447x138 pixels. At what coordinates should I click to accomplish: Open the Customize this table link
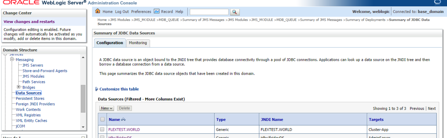coord(119,89)
